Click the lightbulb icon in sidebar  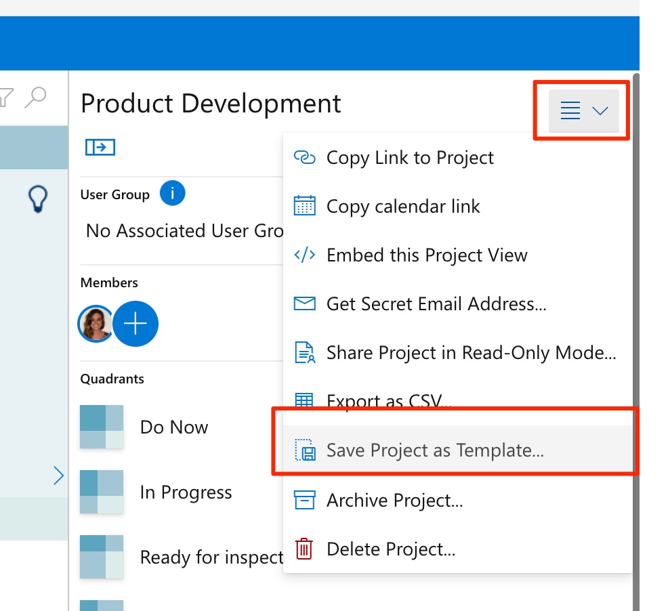(x=38, y=200)
